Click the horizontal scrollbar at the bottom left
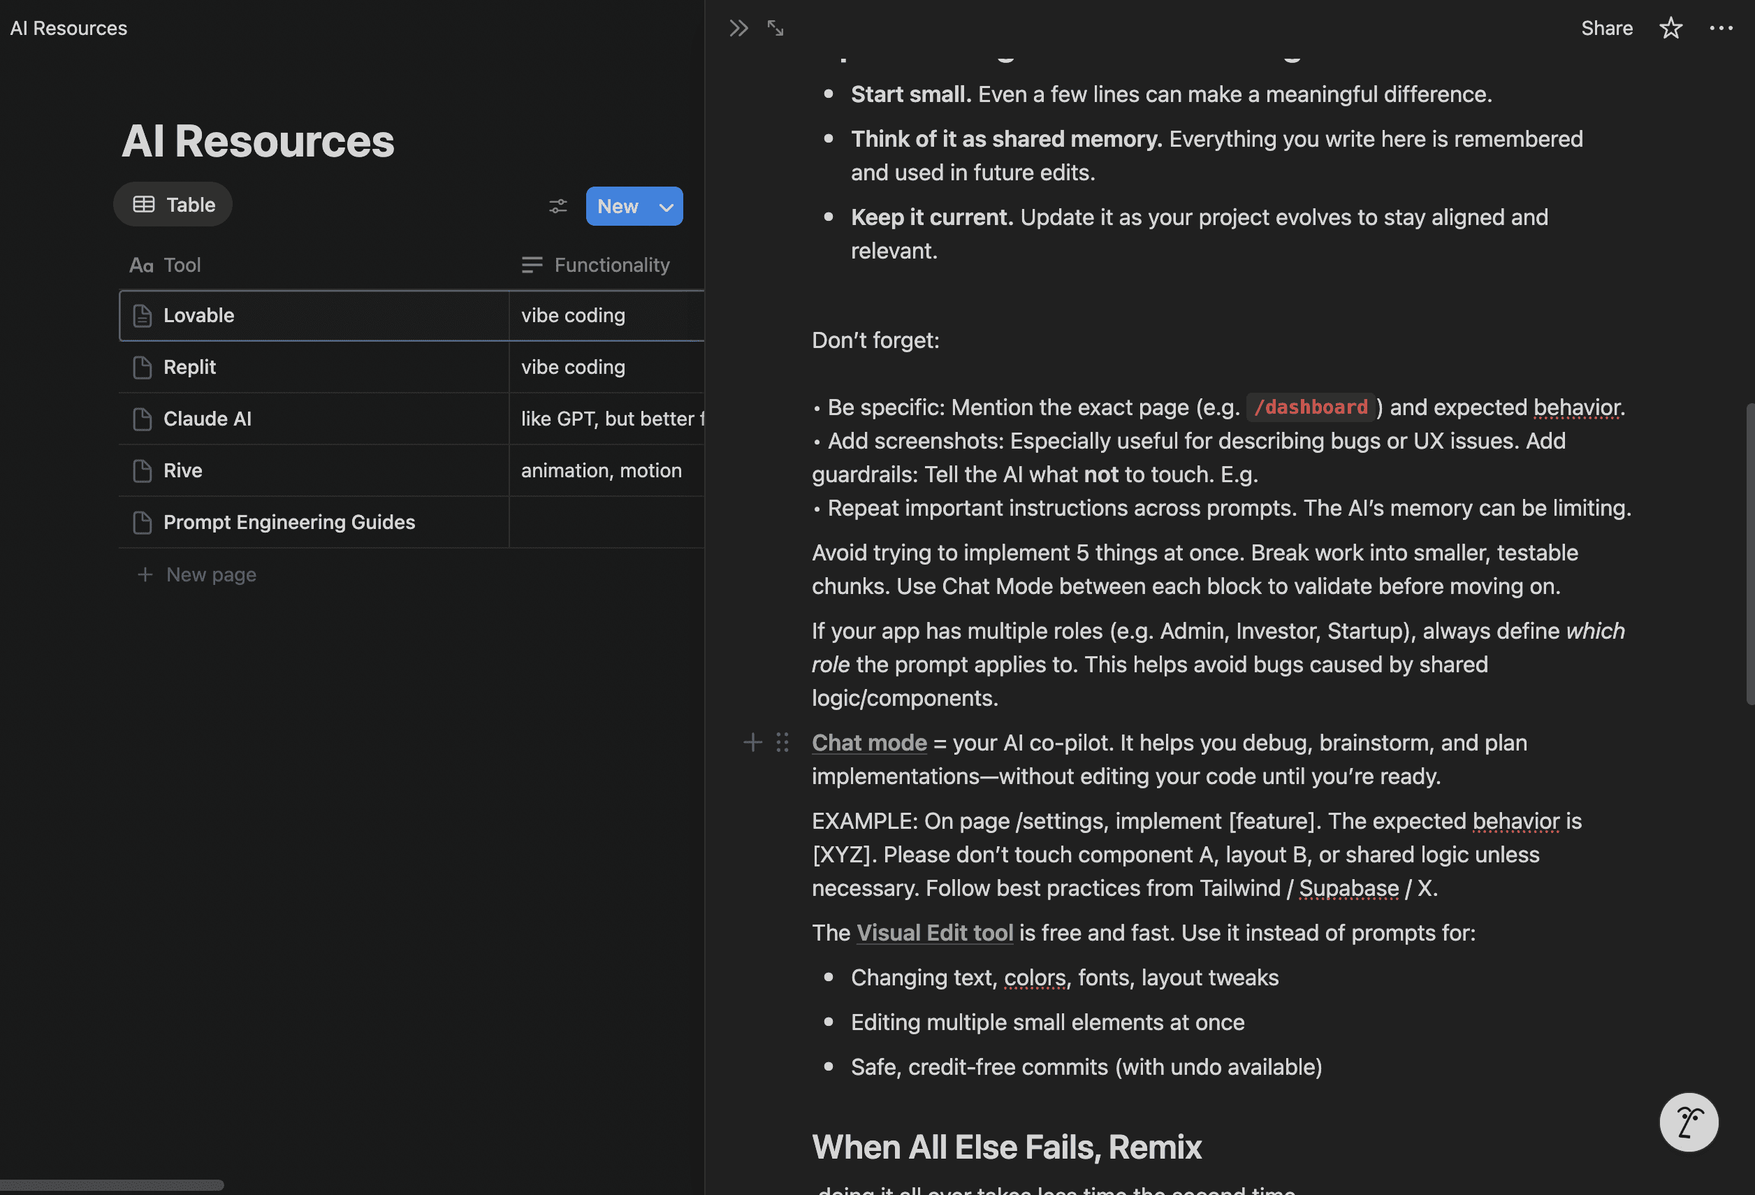Screen dimensions: 1755x1195 112,1185
